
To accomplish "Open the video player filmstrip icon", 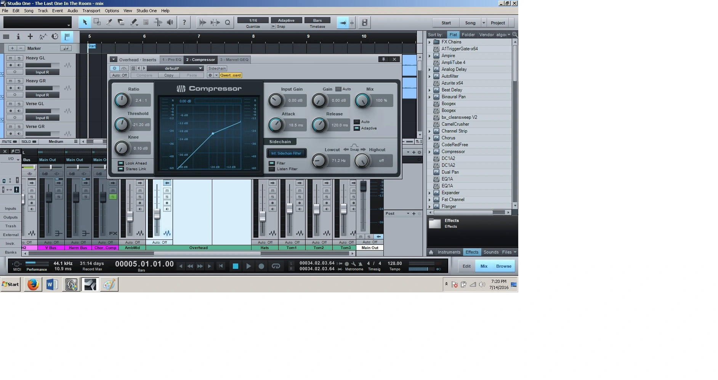I will 365,23.
